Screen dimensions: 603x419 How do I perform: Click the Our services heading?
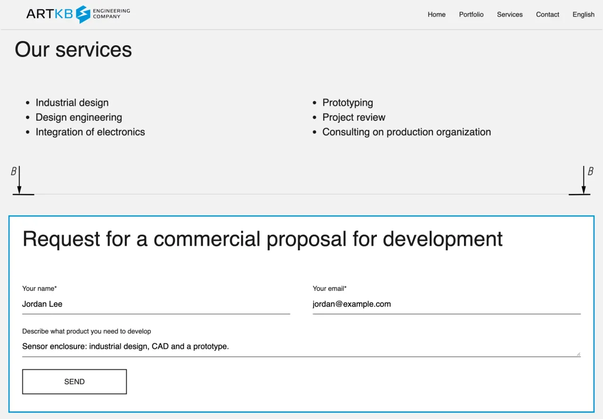(73, 49)
